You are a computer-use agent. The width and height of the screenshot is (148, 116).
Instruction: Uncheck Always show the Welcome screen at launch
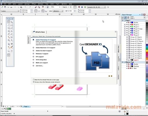coord(34,82)
